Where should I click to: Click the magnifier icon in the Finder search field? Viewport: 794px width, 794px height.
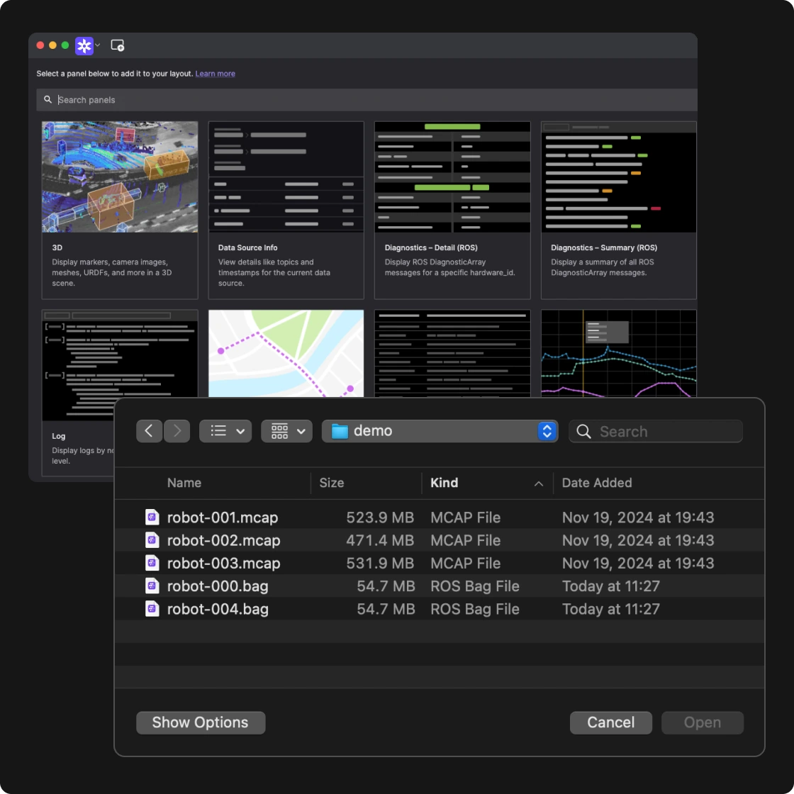pyautogui.click(x=583, y=431)
